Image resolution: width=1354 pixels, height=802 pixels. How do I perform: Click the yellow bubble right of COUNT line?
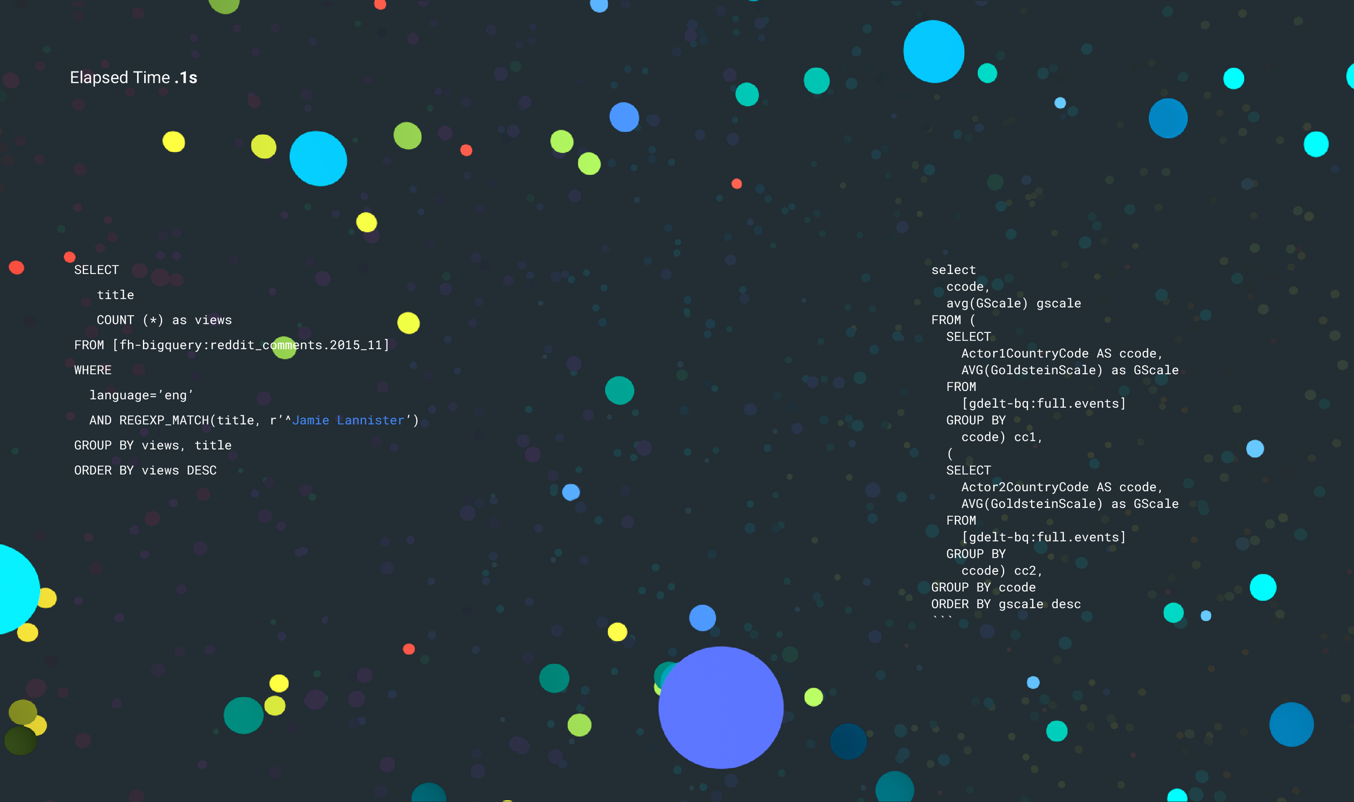[x=408, y=323]
